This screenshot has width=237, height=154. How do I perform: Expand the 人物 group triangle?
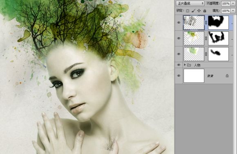click(185, 65)
